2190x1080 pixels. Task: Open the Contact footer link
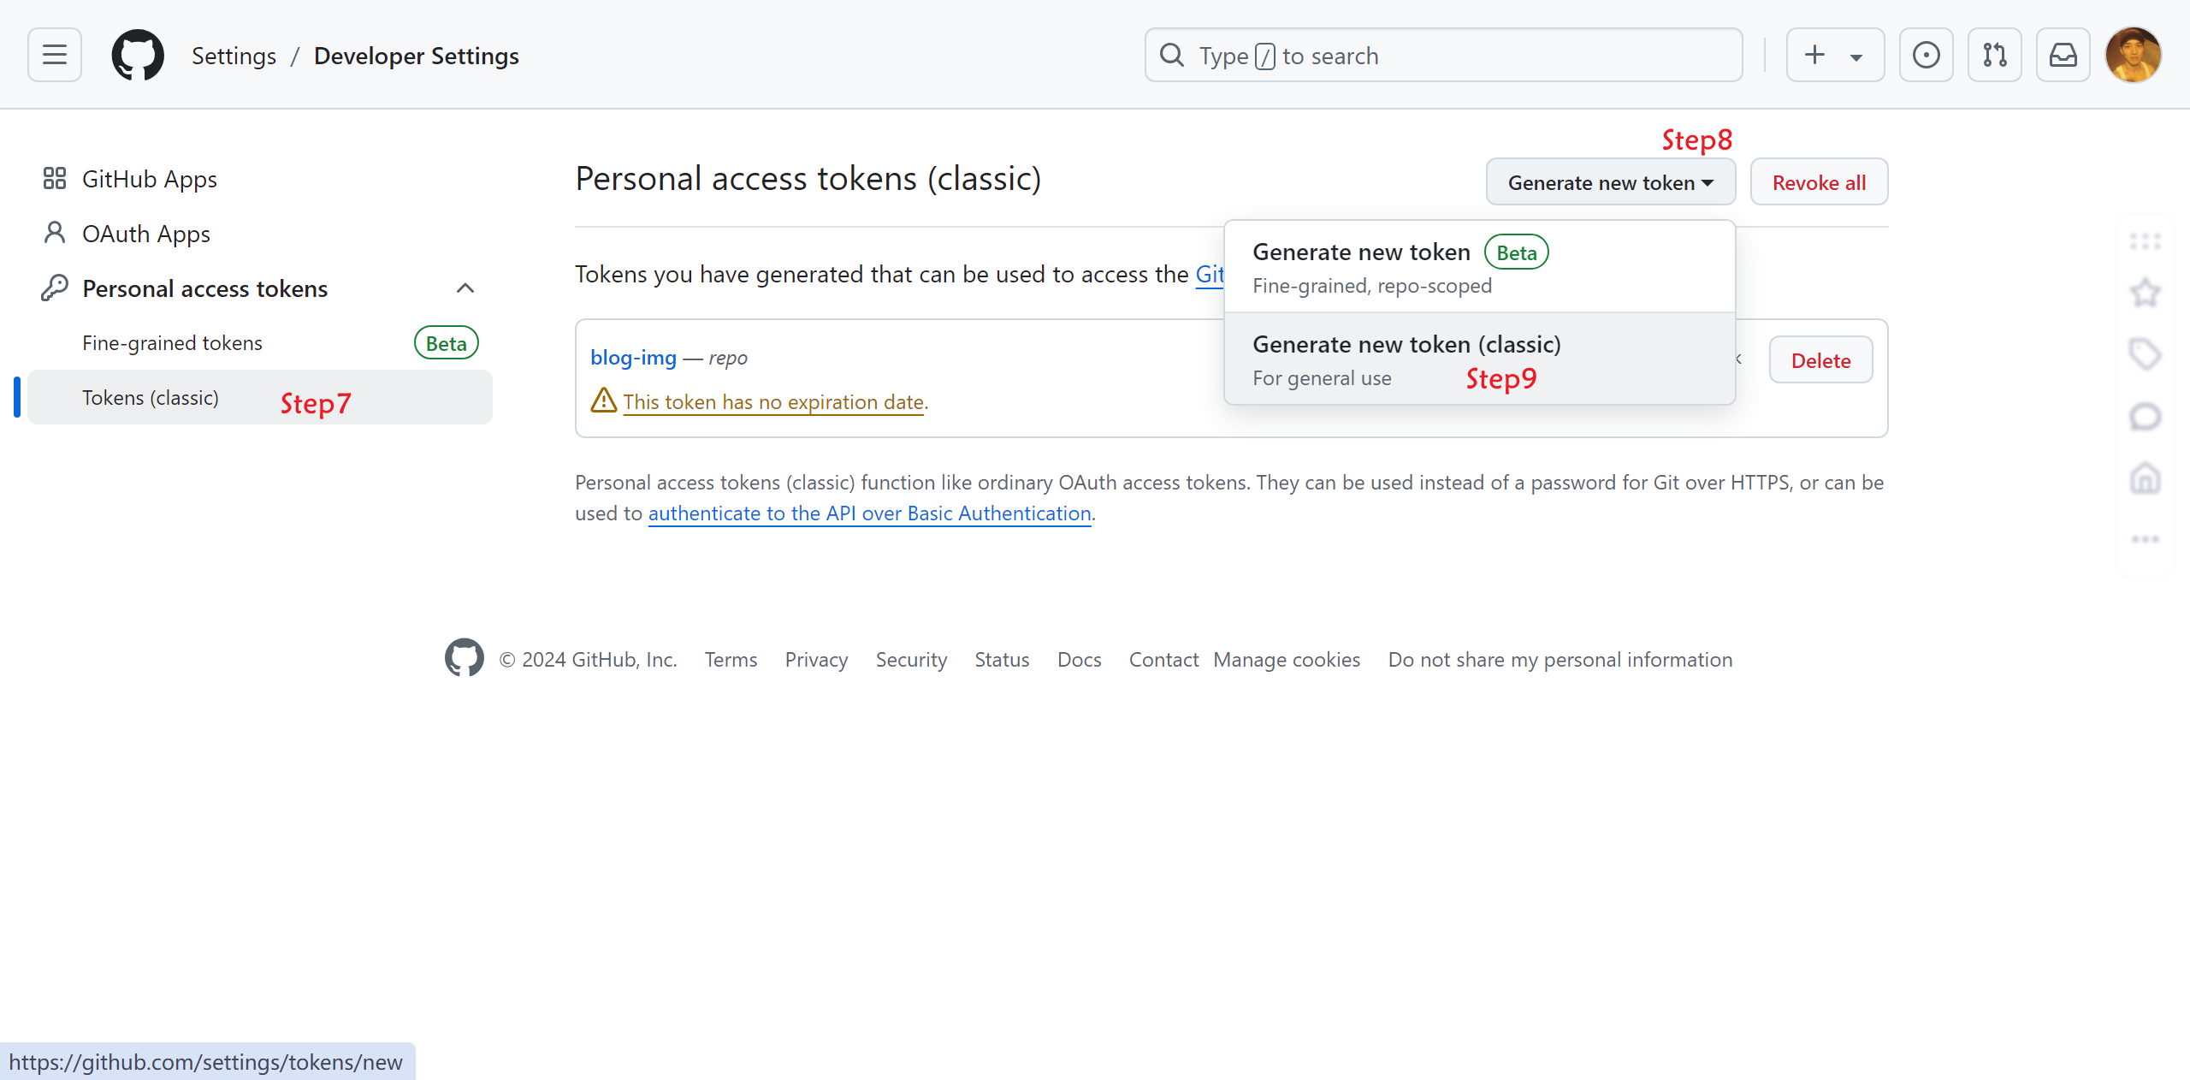point(1163,660)
